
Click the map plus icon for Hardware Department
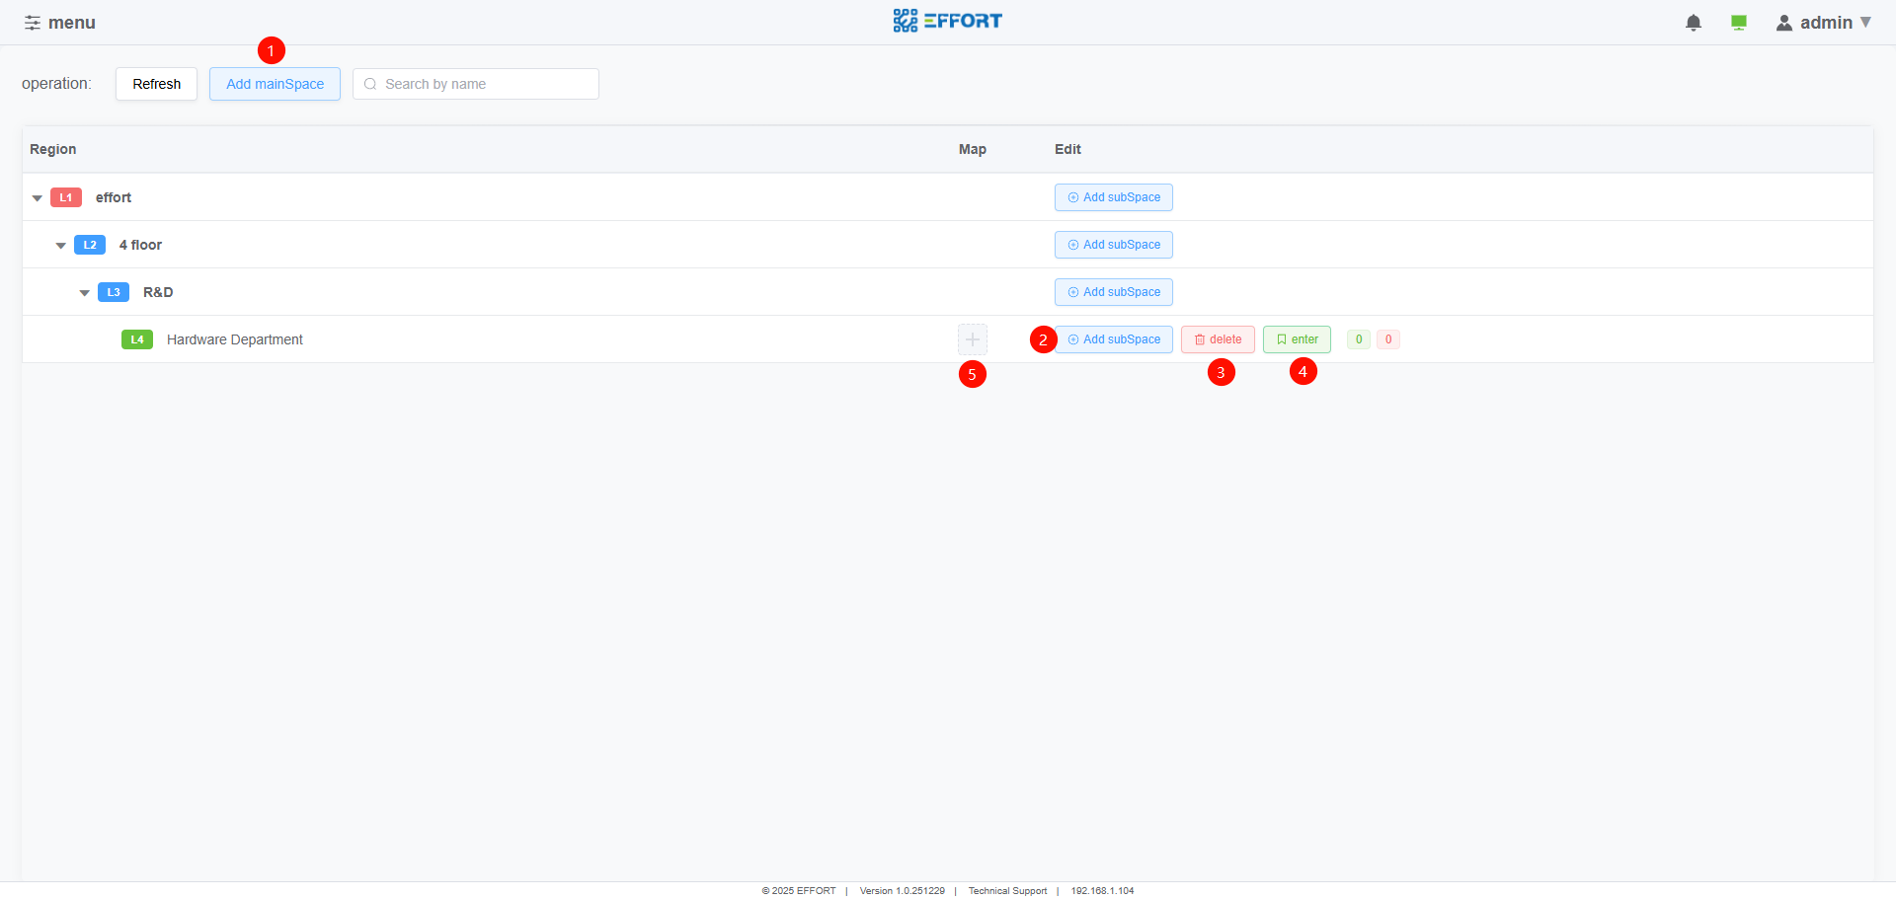tap(972, 339)
